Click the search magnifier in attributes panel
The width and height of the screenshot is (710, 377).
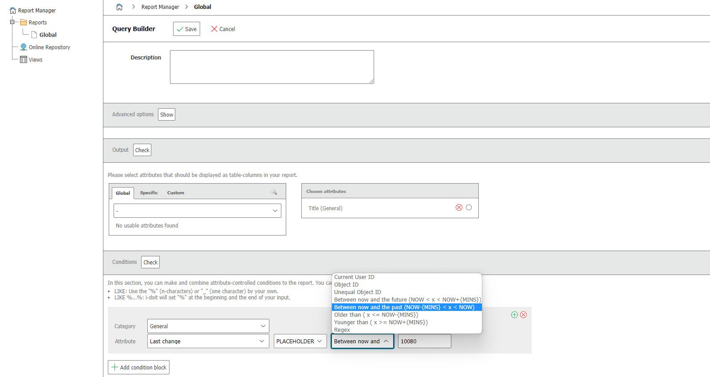coord(274,192)
